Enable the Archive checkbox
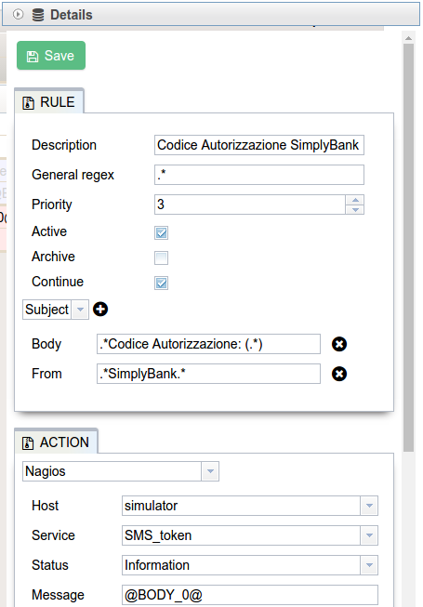 tap(161, 257)
